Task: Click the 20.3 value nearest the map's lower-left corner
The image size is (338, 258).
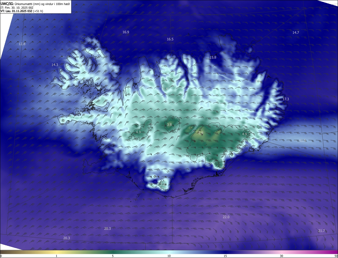Action: pyautogui.click(x=67, y=238)
